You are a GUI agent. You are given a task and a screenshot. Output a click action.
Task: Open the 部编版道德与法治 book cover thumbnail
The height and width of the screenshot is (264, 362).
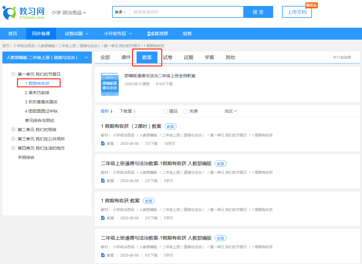pyautogui.click(x=110, y=84)
